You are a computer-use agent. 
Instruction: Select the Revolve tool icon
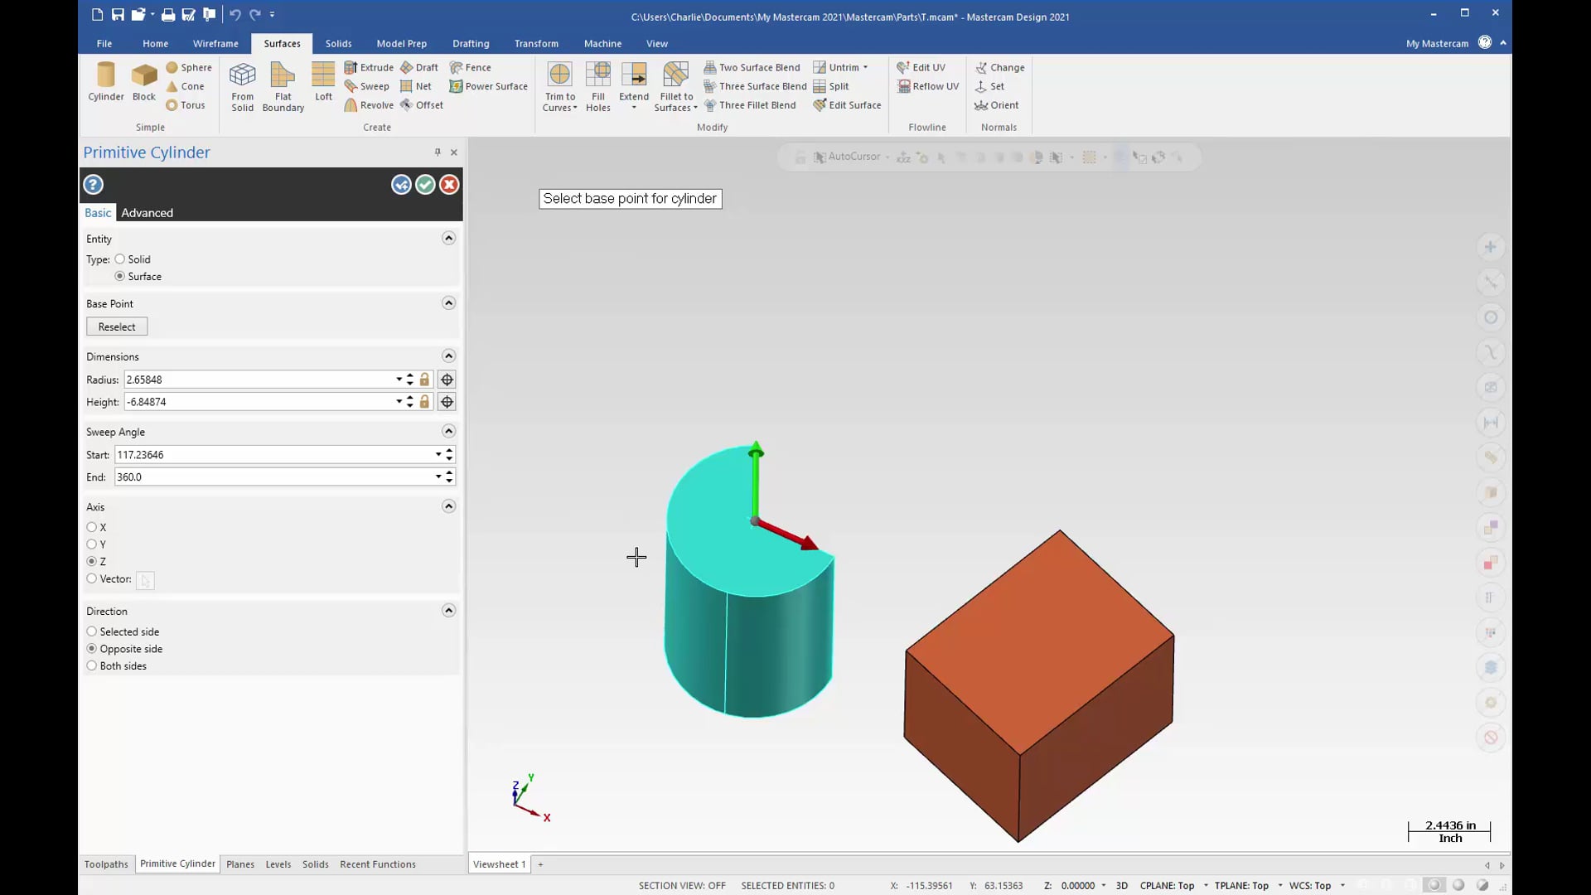coord(351,105)
